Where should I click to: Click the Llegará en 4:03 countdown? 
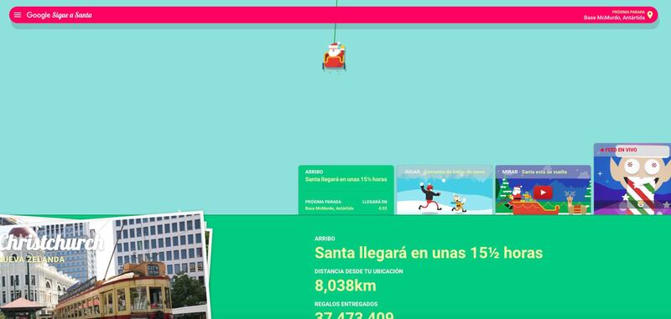tap(375, 205)
